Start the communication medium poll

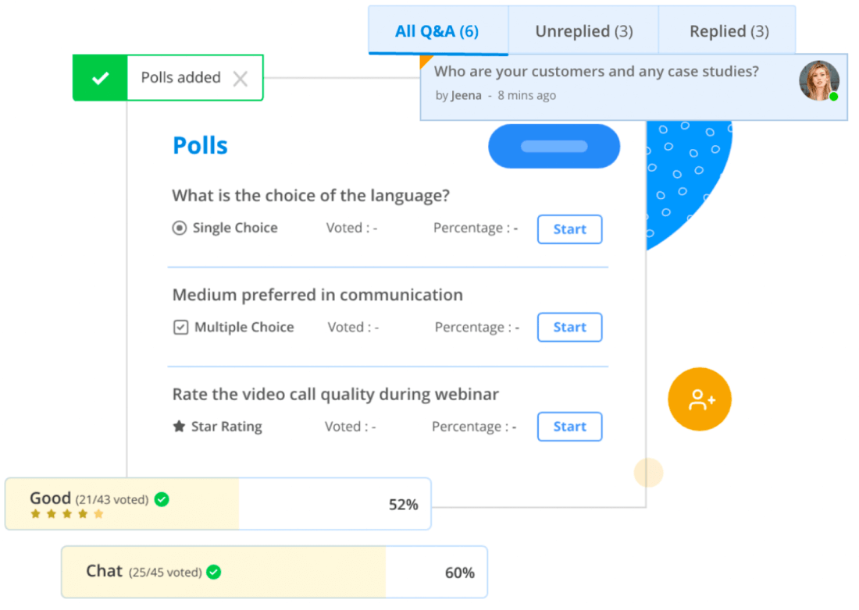tap(569, 328)
